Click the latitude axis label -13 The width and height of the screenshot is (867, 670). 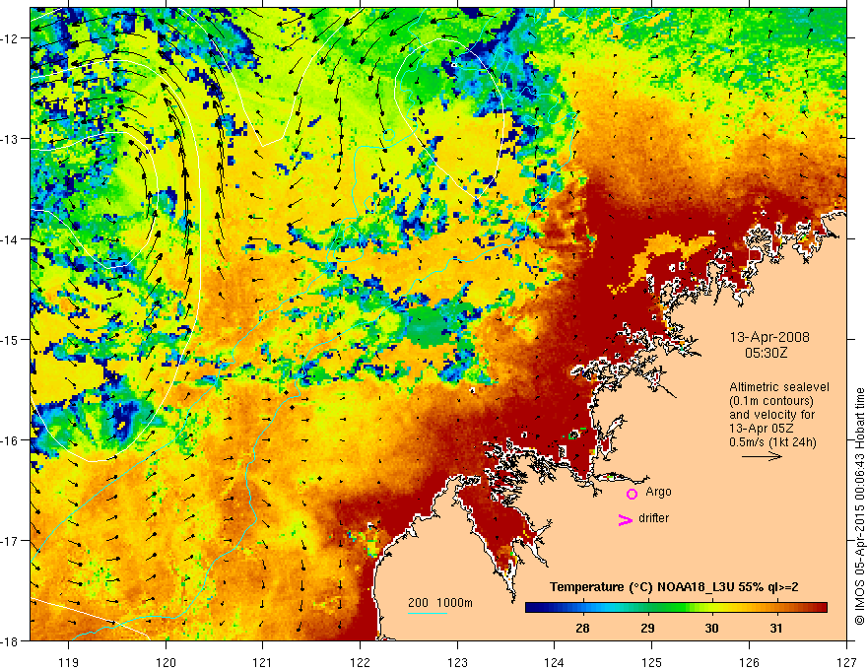click(x=10, y=139)
